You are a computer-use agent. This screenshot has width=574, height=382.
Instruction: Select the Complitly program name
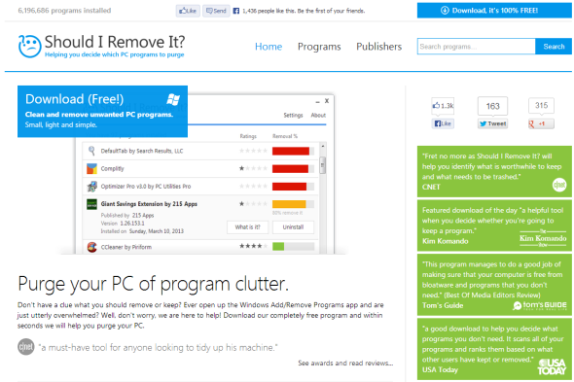click(113, 169)
